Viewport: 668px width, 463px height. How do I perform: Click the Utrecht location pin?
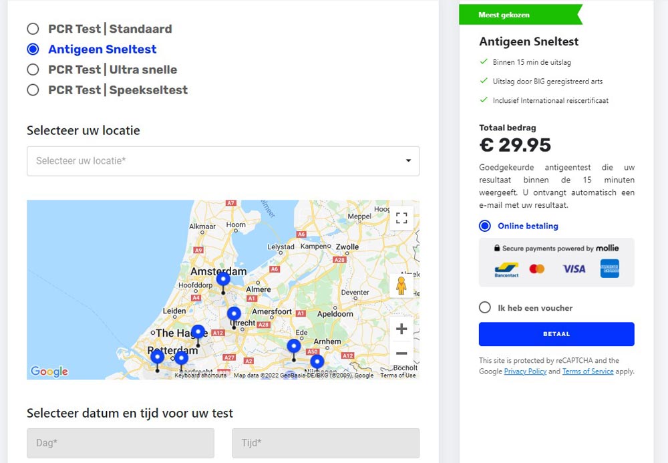234,314
